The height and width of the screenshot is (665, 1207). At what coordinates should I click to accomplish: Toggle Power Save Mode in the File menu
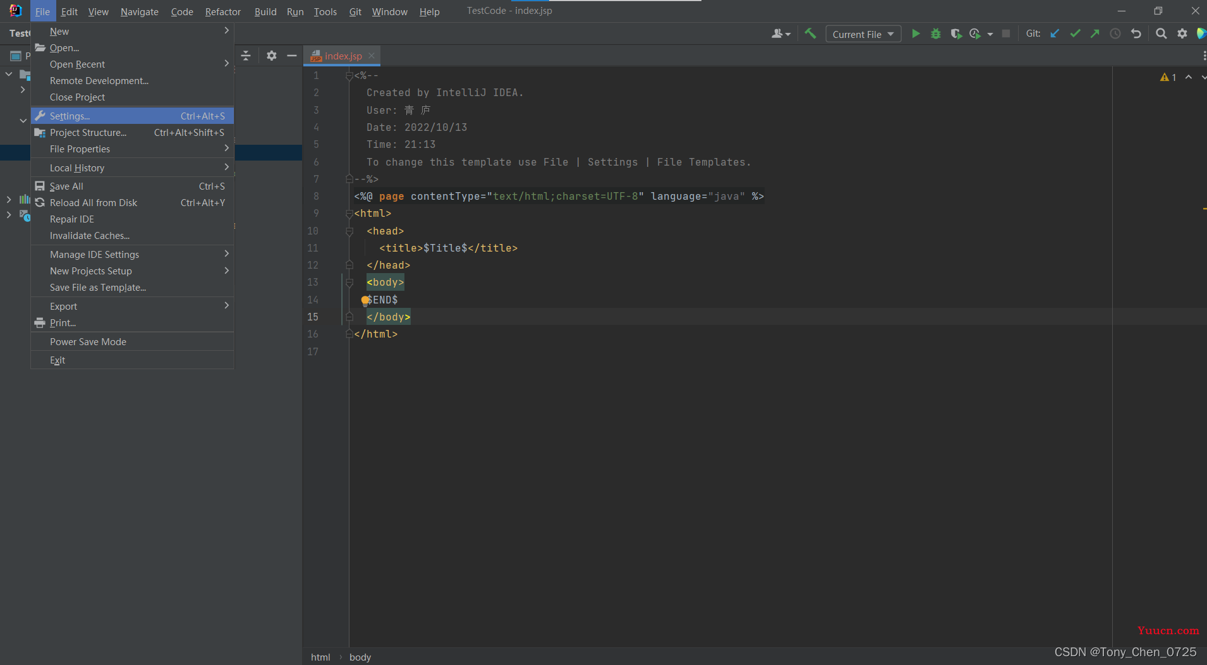[x=133, y=341]
